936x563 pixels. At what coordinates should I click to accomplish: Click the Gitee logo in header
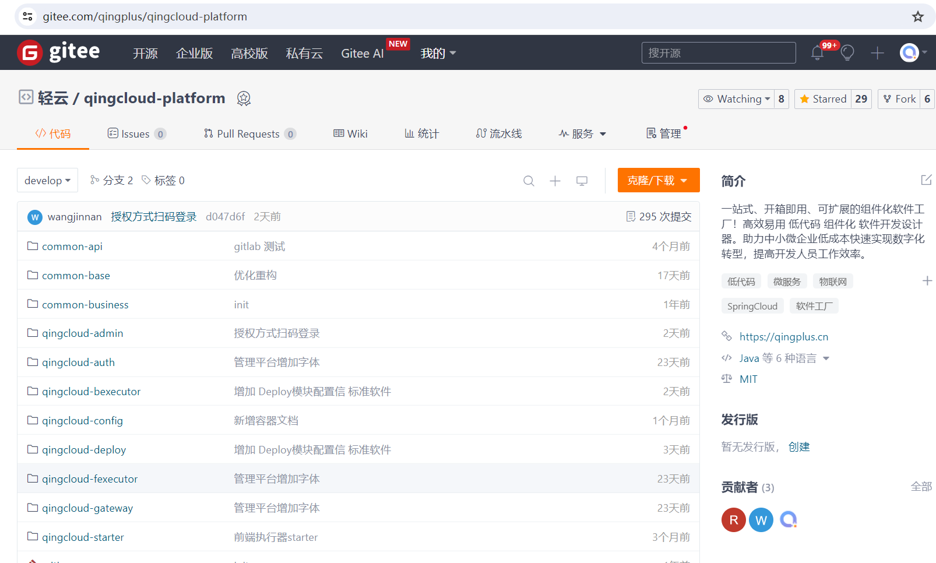58,52
